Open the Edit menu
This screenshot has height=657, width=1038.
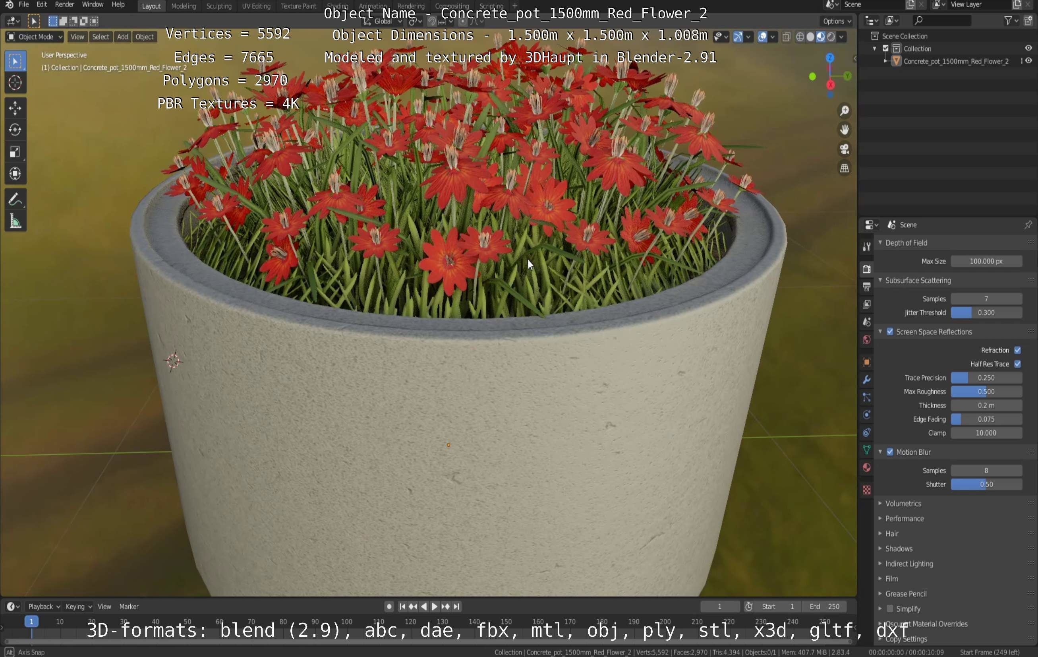(x=41, y=4)
